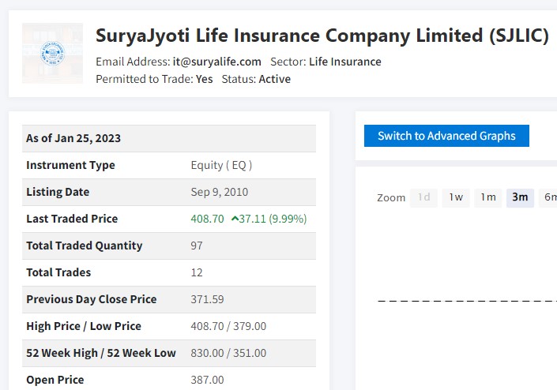Click the dashed line on the chart
The height and width of the screenshot is (390, 557).
coord(466,301)
